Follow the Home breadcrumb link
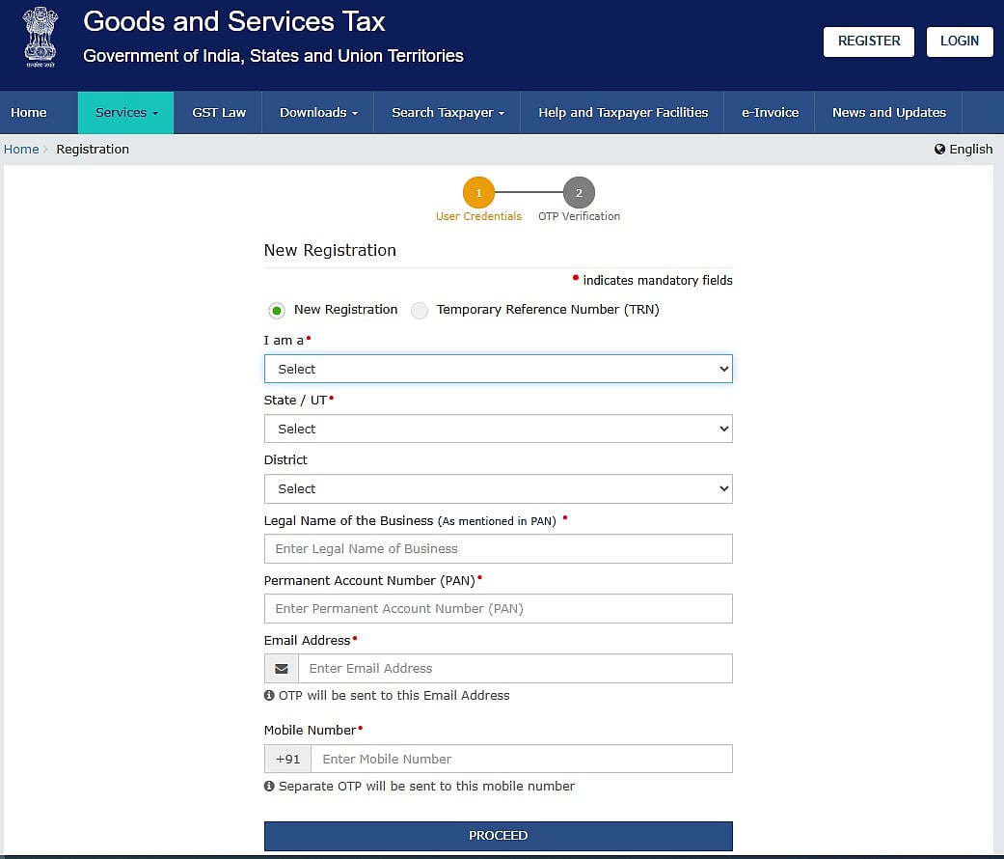This screenshot has height=859, width=1004. click(x=21, y=150)
